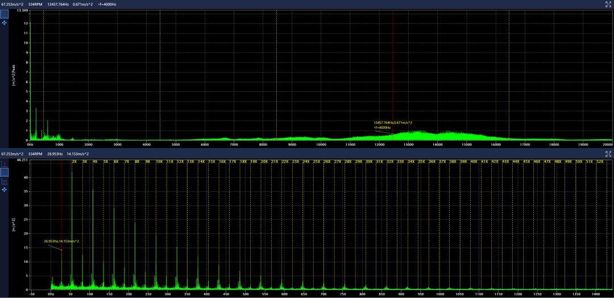
Task: Click the 26X harmonic marker label
Action: pos(326,162)
